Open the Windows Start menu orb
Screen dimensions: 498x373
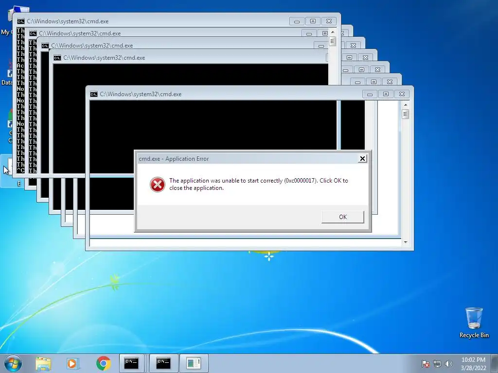pyautogui.click(x=13, y=363)
